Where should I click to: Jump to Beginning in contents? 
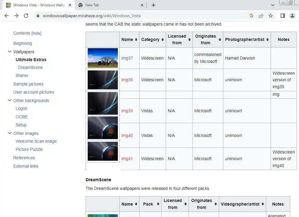click(23, 43)
